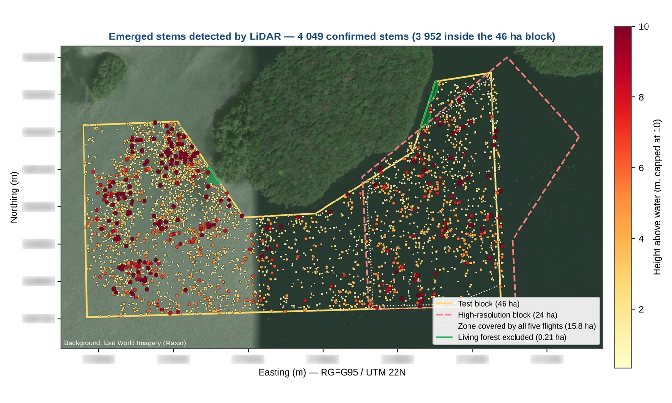672x403 pixels.
Task: Select 'Test block (46 ha)' legend label
Action: 489,304
